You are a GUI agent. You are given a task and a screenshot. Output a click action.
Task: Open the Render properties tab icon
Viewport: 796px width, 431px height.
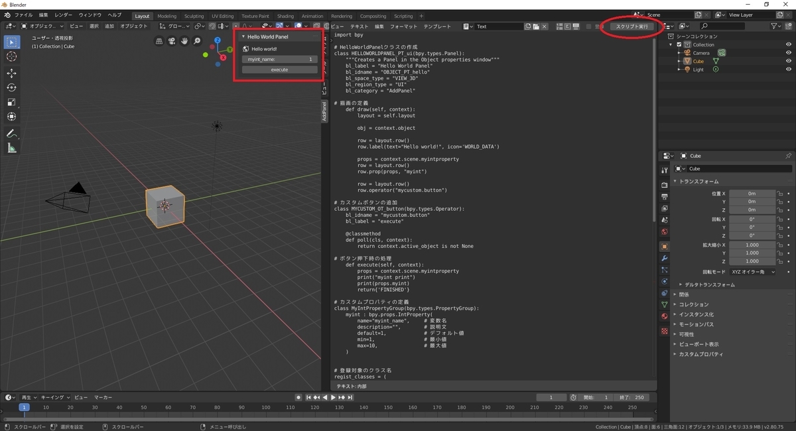tap(665, 184)
